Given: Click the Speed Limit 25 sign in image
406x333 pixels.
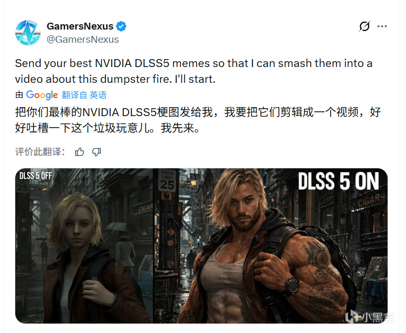Looking at the screenshot, I should (167, 180).
